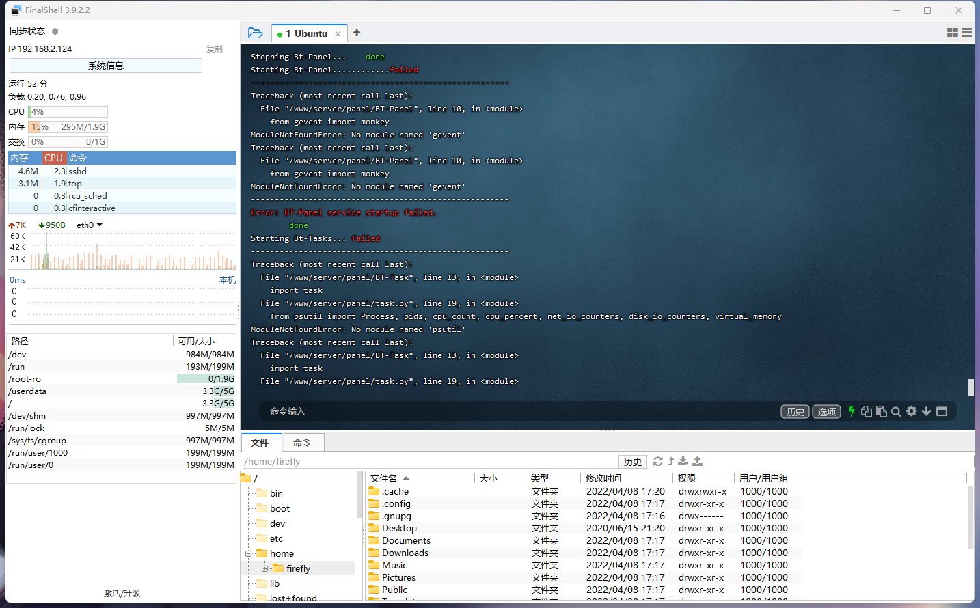The height and width of the screenshot is (608, 980).
Task: Select the Pictures folder row
Action: 585,577
